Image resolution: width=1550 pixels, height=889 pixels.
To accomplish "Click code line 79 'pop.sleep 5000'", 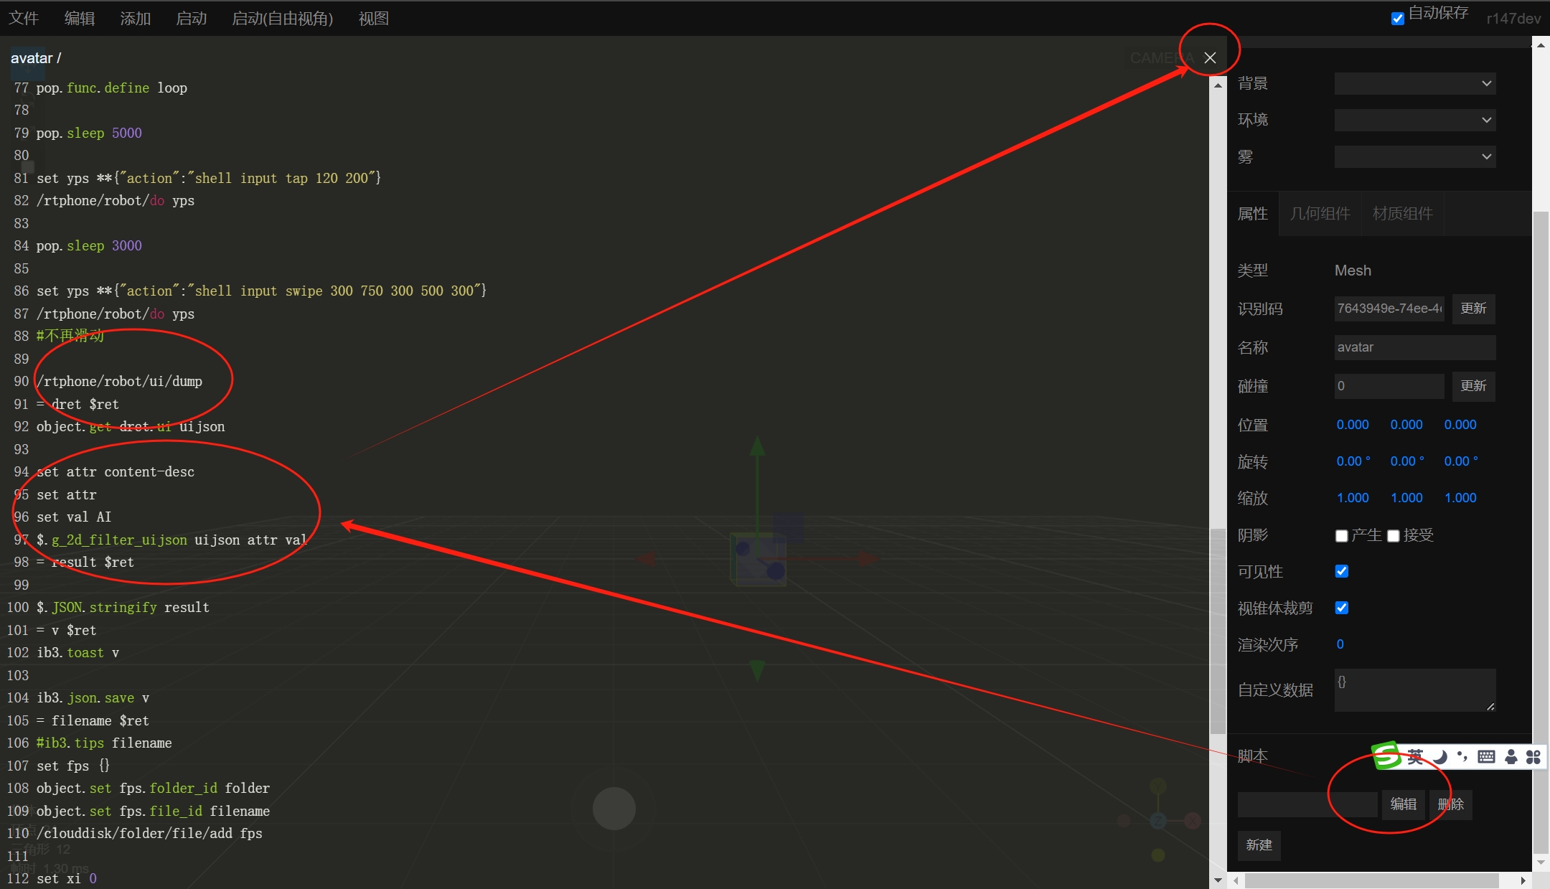I will click(89, 133).
